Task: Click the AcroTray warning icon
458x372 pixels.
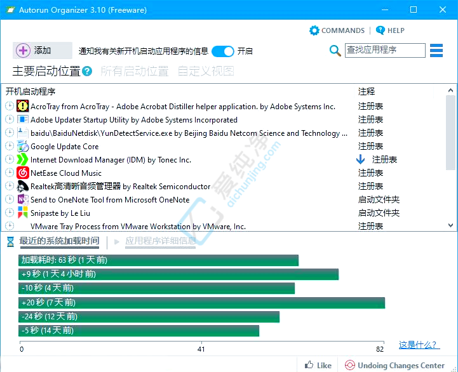Action: 22,106
